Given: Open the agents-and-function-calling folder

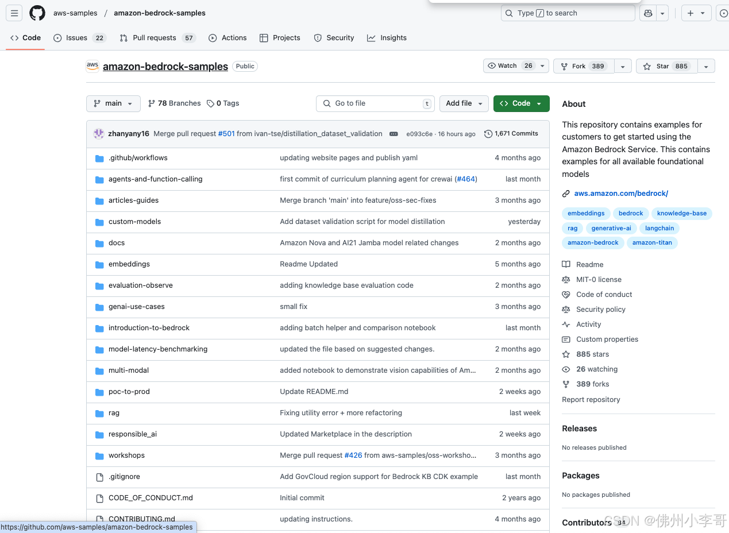Looking at the screenshot, I should 155,179.
